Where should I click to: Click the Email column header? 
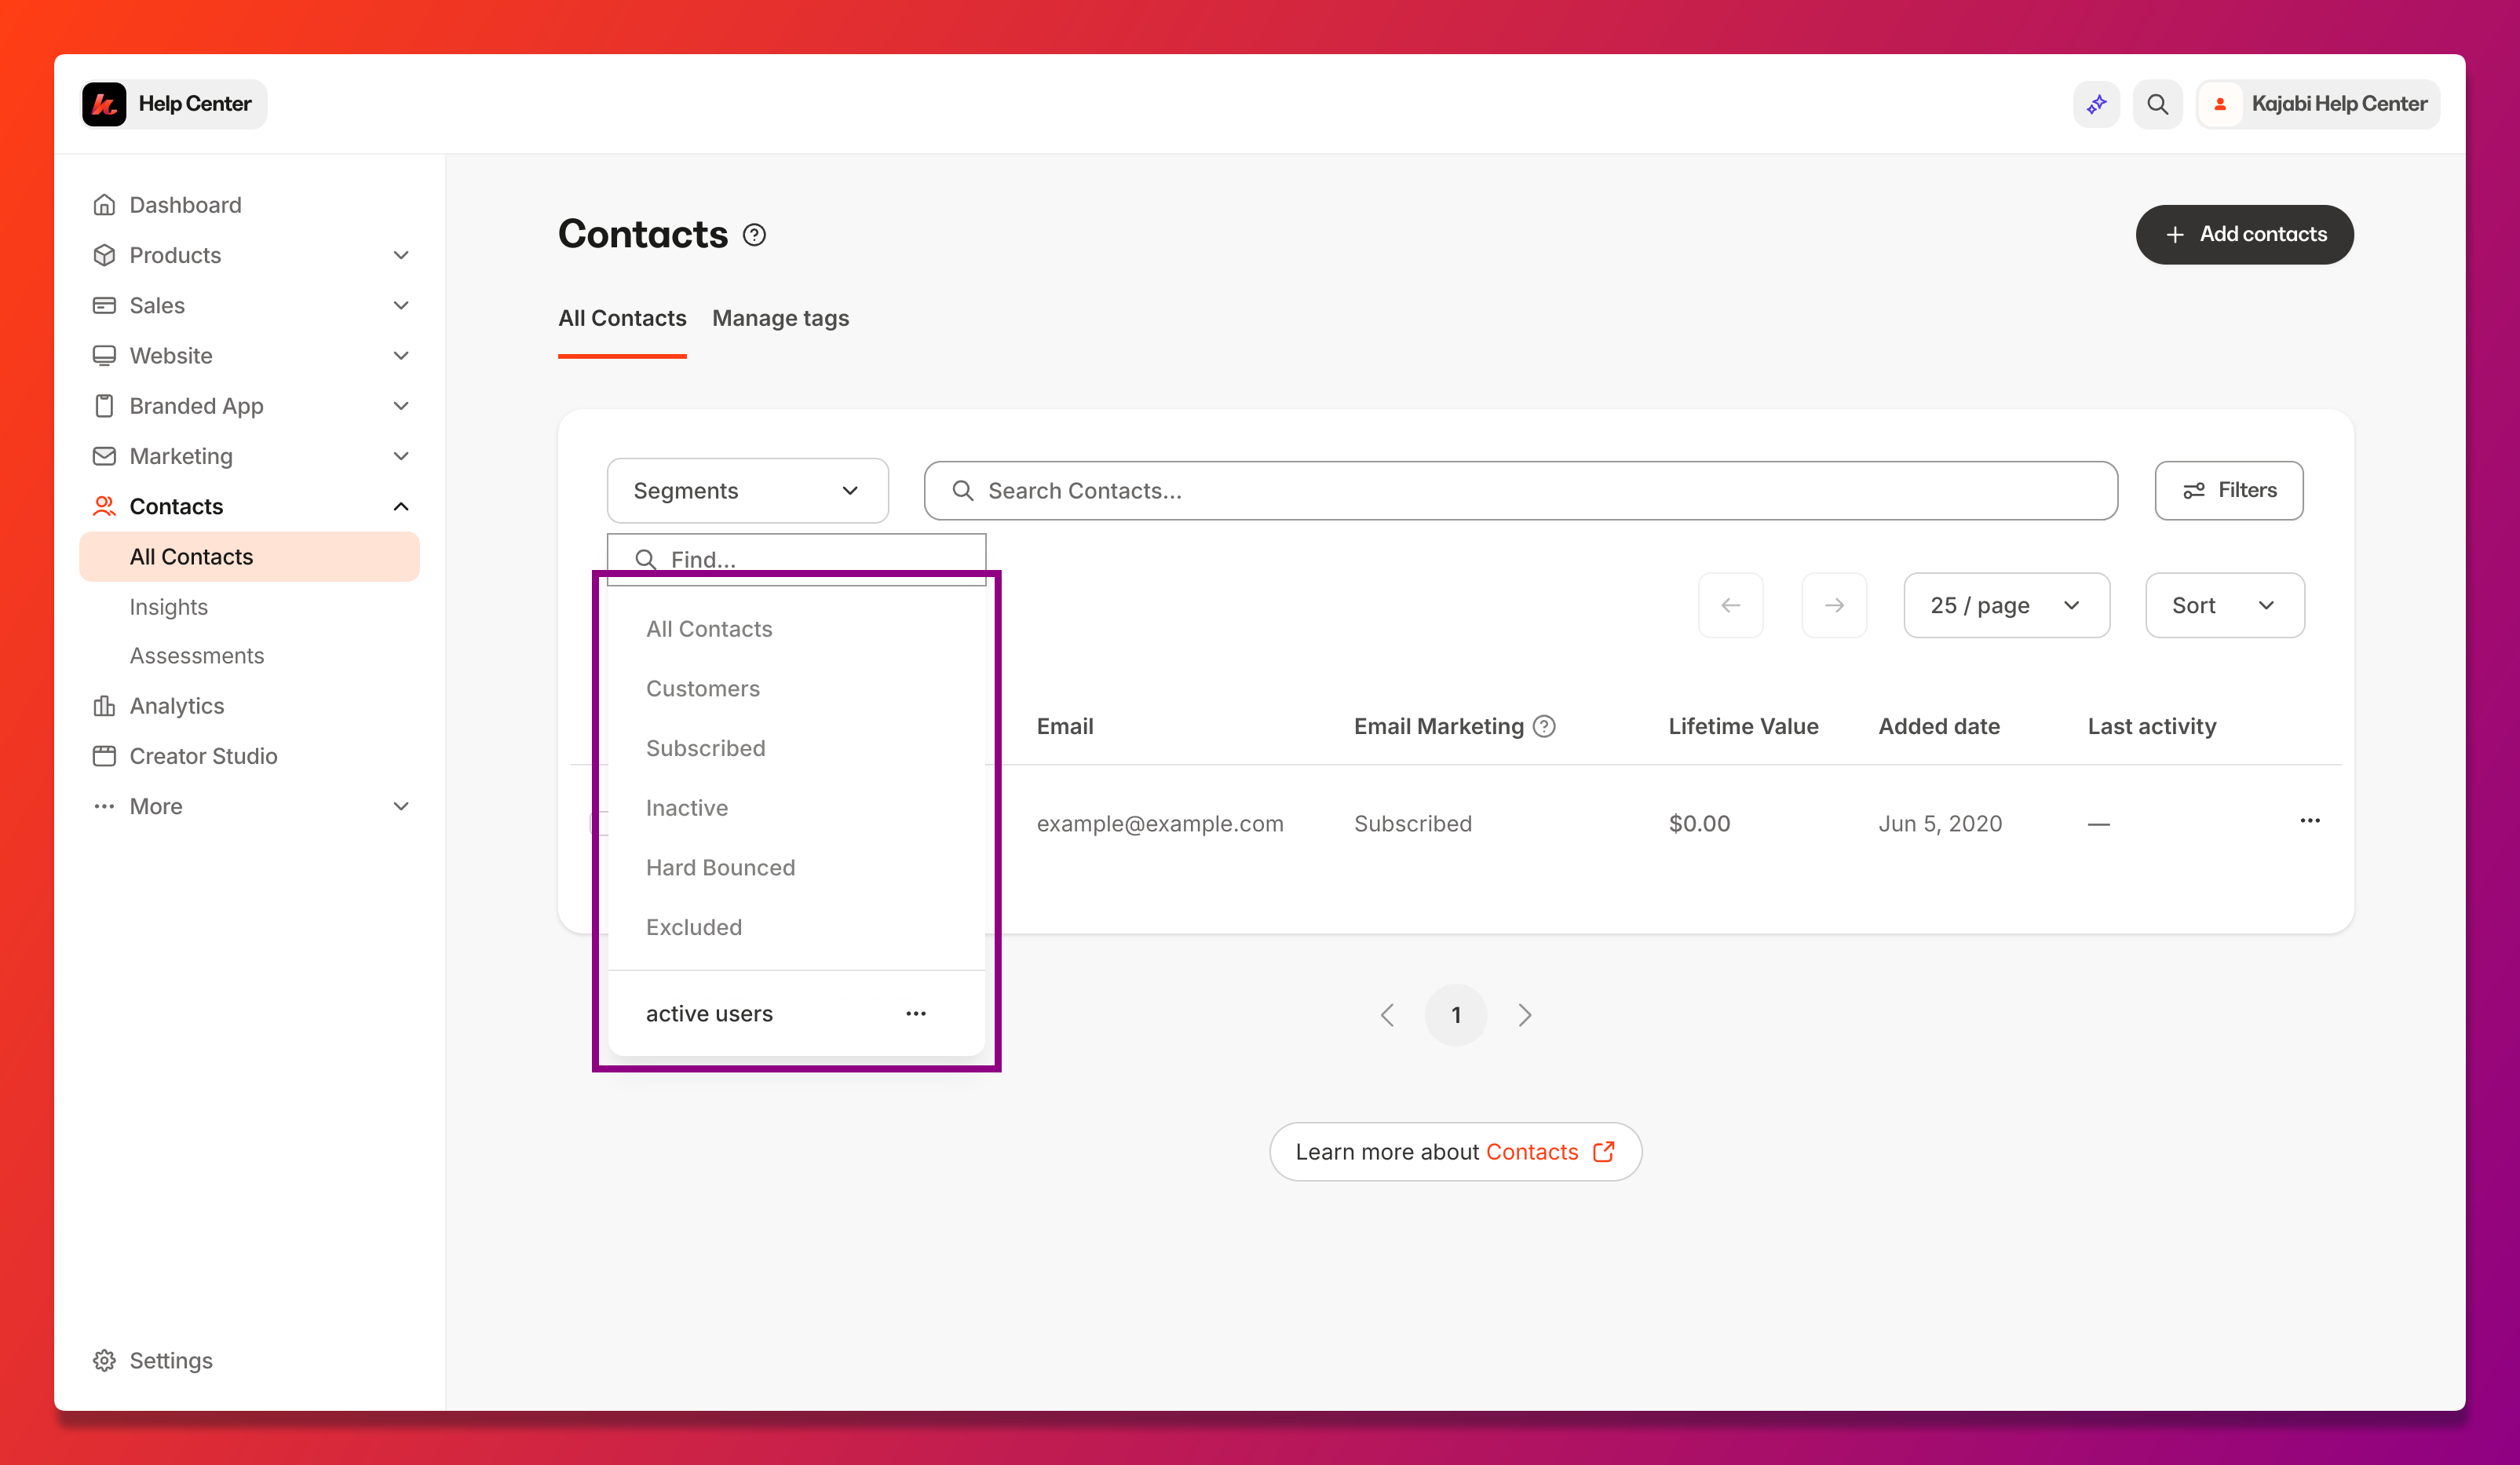(1065, 726)
